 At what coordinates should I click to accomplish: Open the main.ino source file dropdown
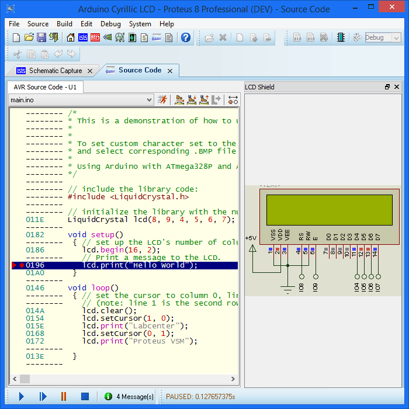click(x=148, y=100)
